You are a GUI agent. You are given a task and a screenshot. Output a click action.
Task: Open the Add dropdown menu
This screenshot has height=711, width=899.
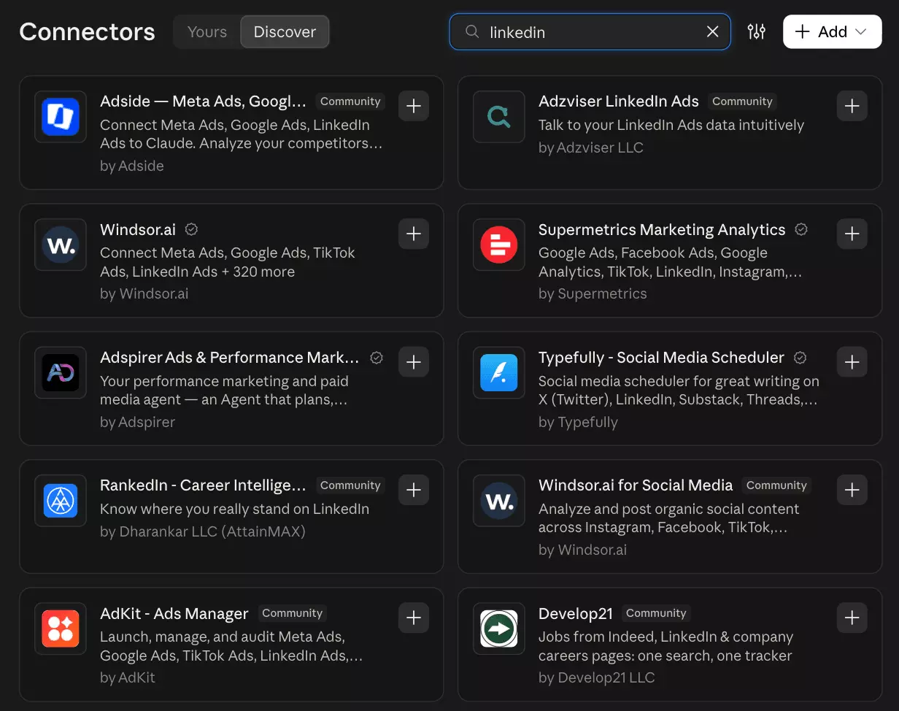pos(832,31)
